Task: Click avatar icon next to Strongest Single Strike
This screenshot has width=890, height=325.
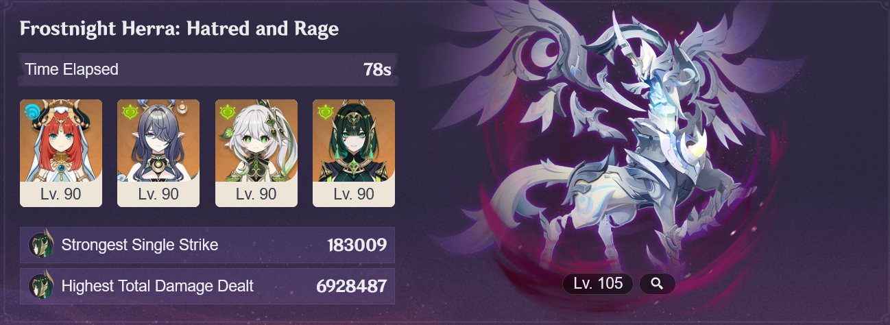Action: point(41,245)
